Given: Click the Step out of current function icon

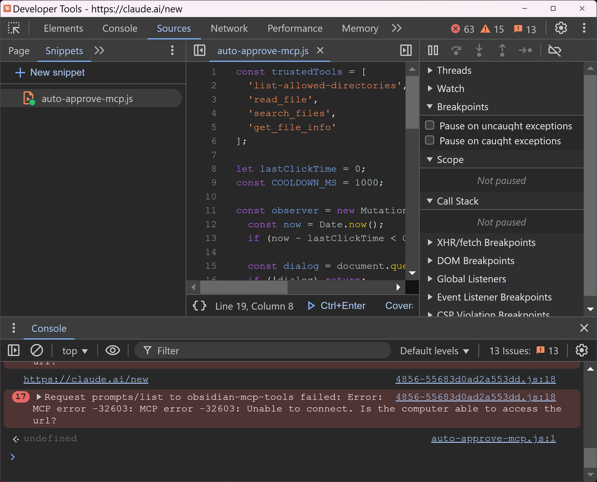Looking at the screenshot, I should (502, 50).
